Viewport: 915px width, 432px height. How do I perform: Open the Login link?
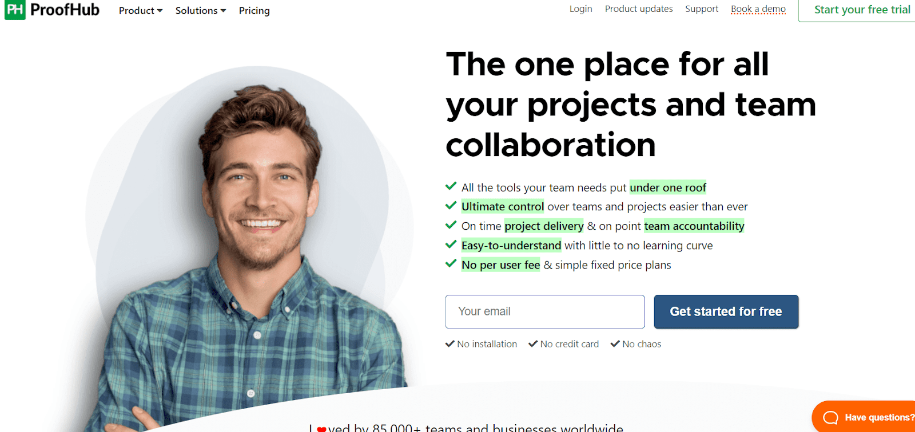[580, 9]
